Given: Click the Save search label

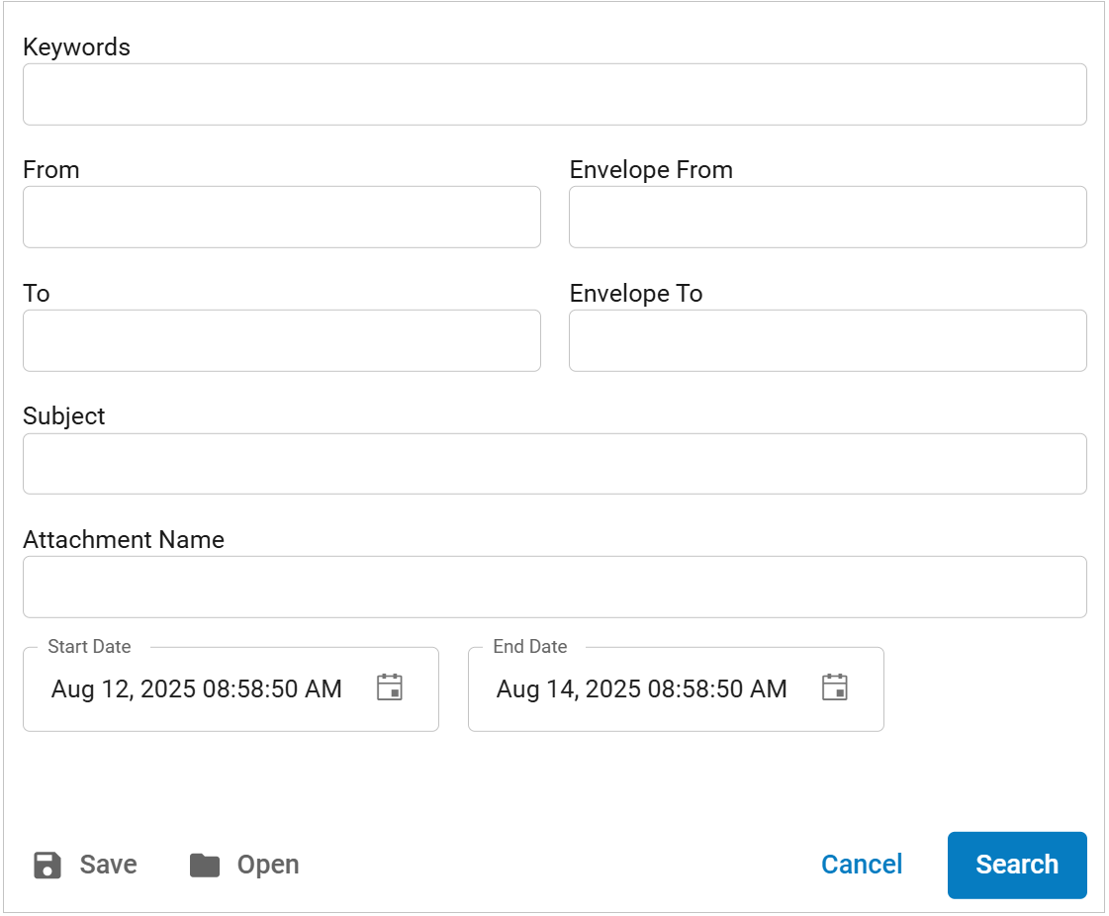Looking at the screenshot, I should point(108,865).
